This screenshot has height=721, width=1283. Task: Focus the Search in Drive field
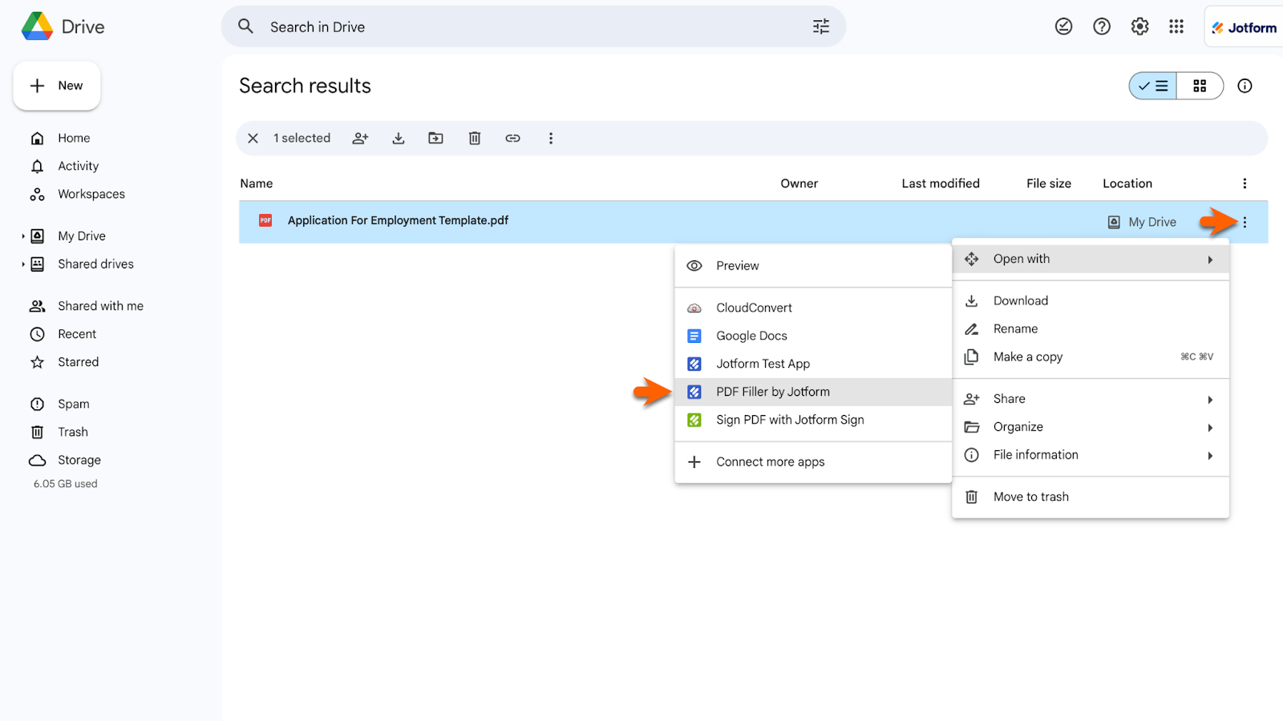[x=533, y=26]
